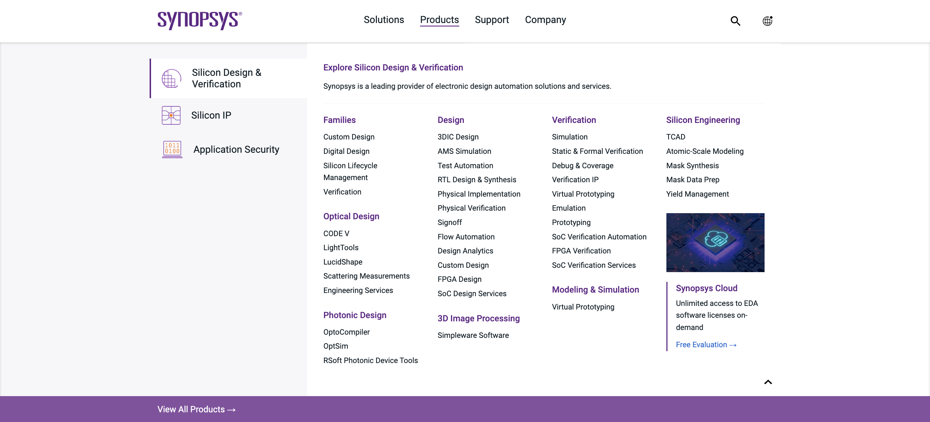Screen dimensions: 930x422
Task: Open RTL Design & Synthesis link
Action: (x=477, y=179)
